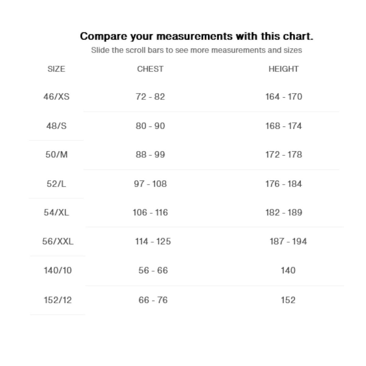Click chest value 97 - 108

point(150,184)
